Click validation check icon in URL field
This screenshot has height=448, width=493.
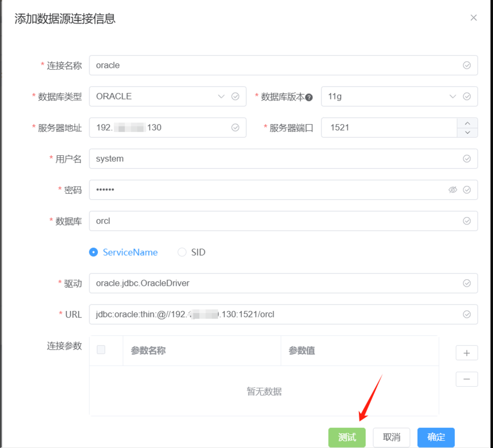pyautogui.click(x=466, y=314)
